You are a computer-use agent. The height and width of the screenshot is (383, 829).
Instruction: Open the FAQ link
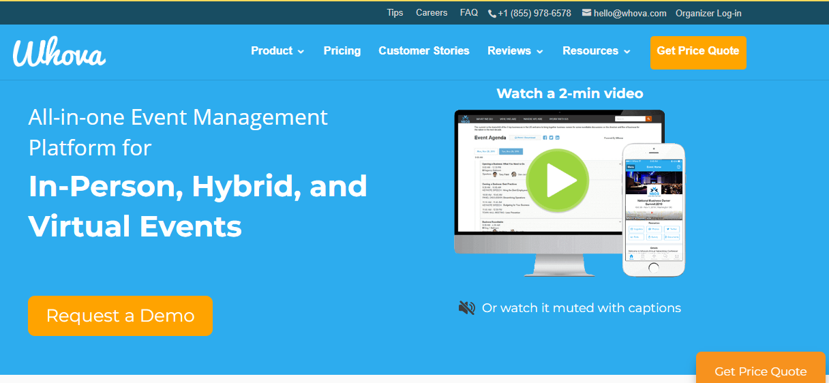469,13
